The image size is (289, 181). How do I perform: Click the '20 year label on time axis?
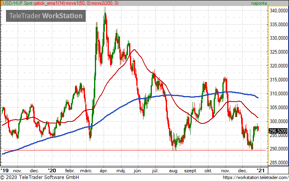coord(52,171)
